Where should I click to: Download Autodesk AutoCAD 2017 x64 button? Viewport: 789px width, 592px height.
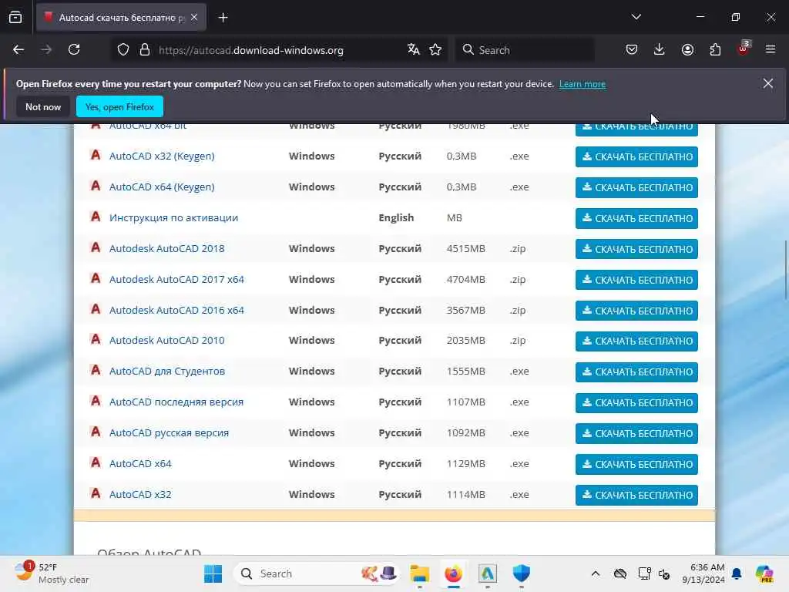(636, 279)
